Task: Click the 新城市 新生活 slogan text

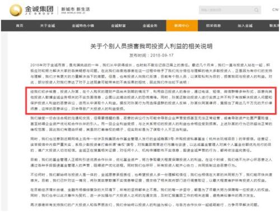Action: [76, 10]
